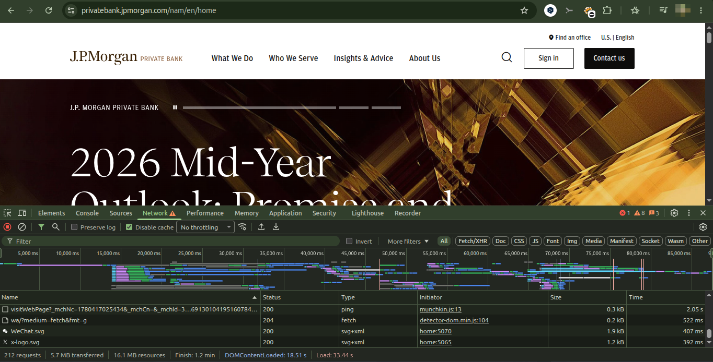Open the J.P. Morgan site search magnifier
The width and height of the screenshot is (713, 362).
[x=507, y=57]
